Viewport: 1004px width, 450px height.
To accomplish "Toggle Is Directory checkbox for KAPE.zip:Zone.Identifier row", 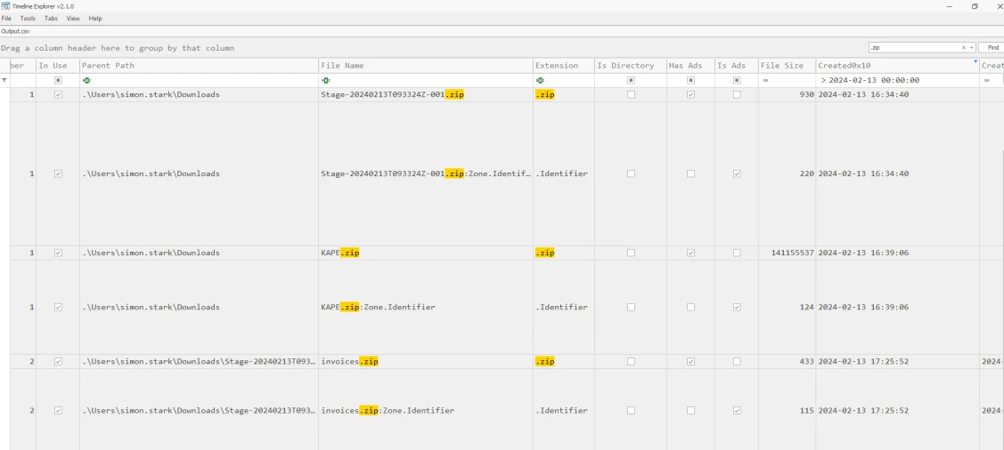I will pos(631,308).
